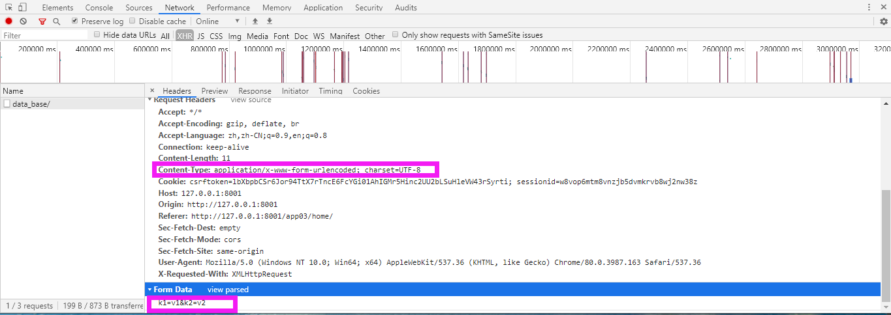Click the 1000000 ms timeline marker
Viewport: 891px width, 315px height.
click(268, 49)
